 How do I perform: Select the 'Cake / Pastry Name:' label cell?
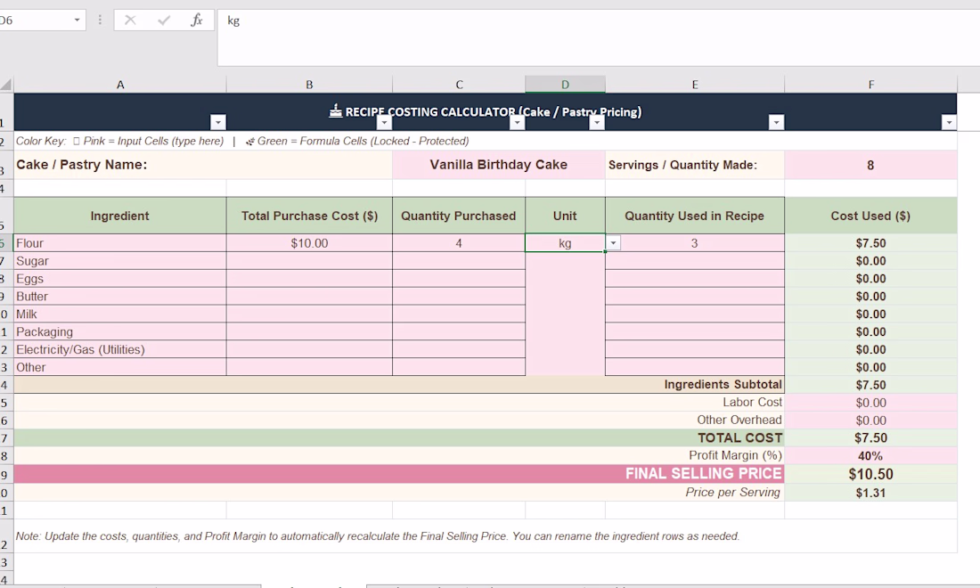click(203, 165)
